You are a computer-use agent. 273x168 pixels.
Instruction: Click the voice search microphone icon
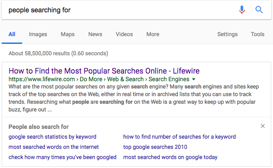coord(242,10)
